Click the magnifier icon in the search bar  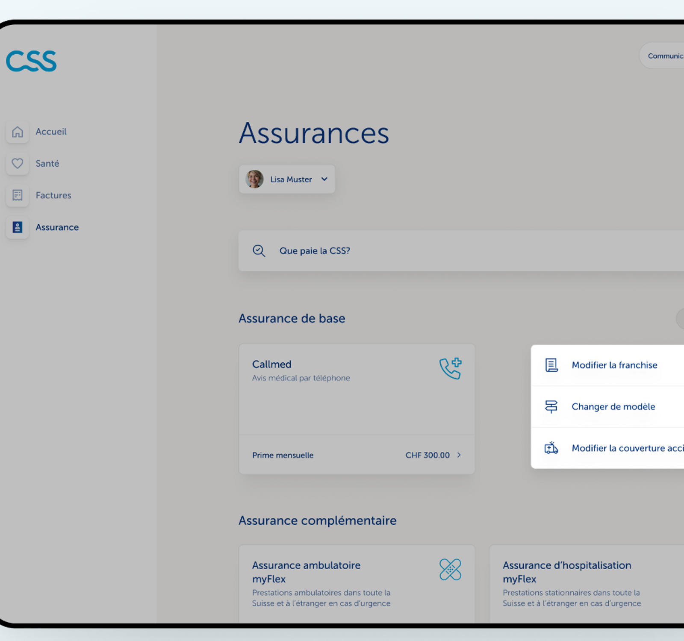click(259, 251)
